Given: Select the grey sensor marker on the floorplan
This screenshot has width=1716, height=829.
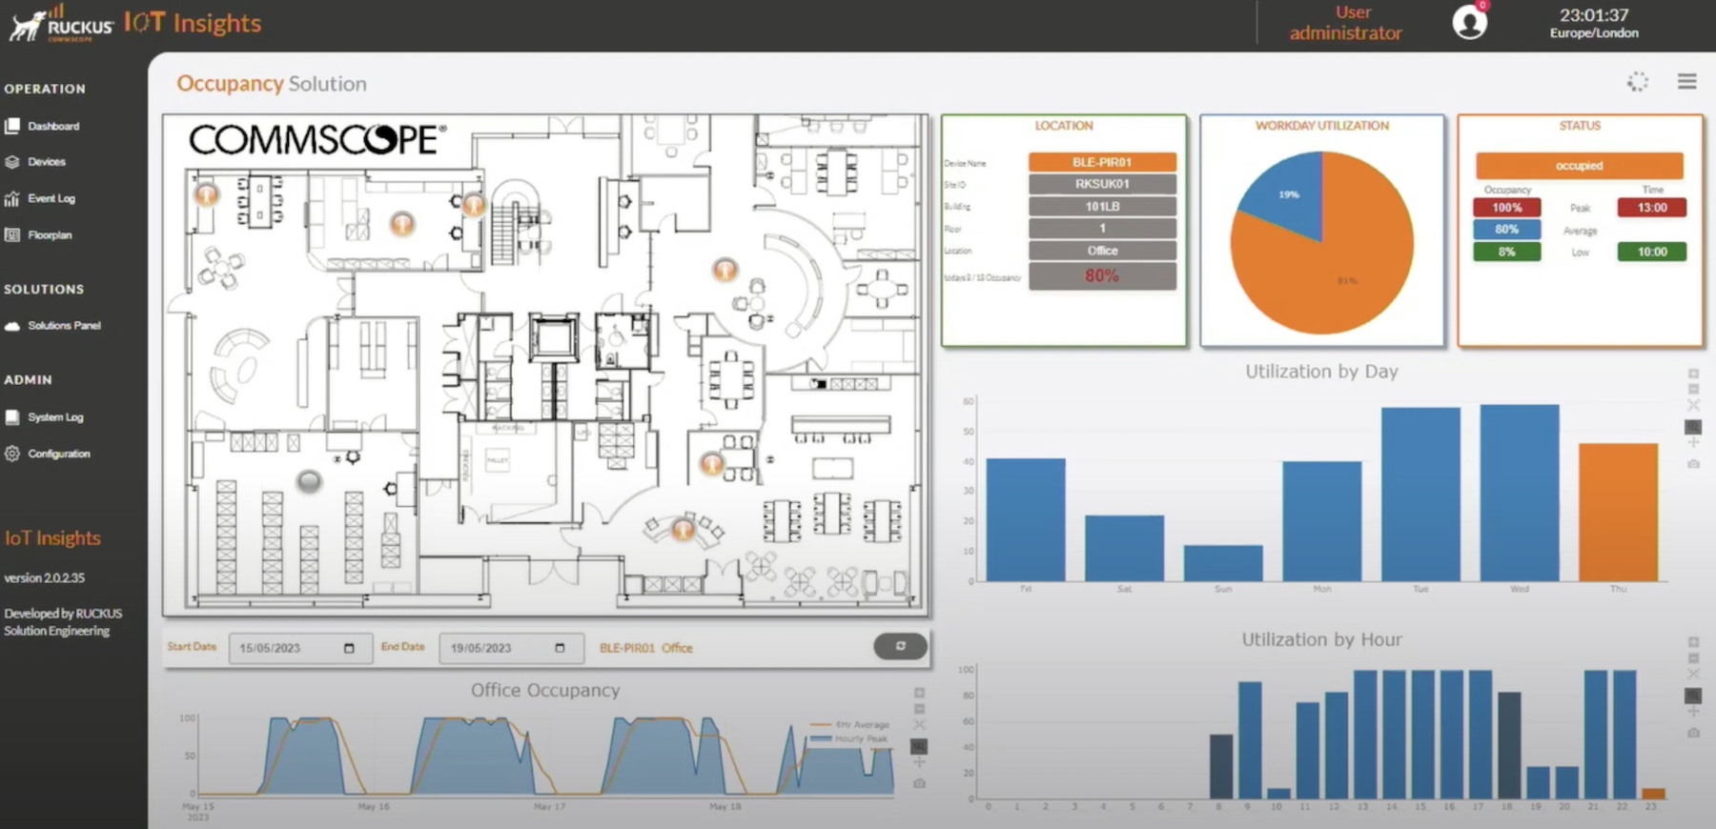Looking at the screenshot, I should (309, 481).
